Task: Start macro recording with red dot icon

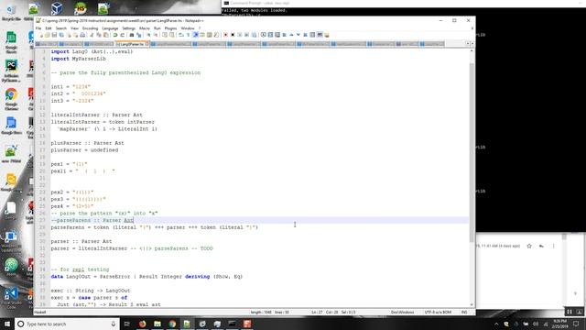Action: click(226, 35)
